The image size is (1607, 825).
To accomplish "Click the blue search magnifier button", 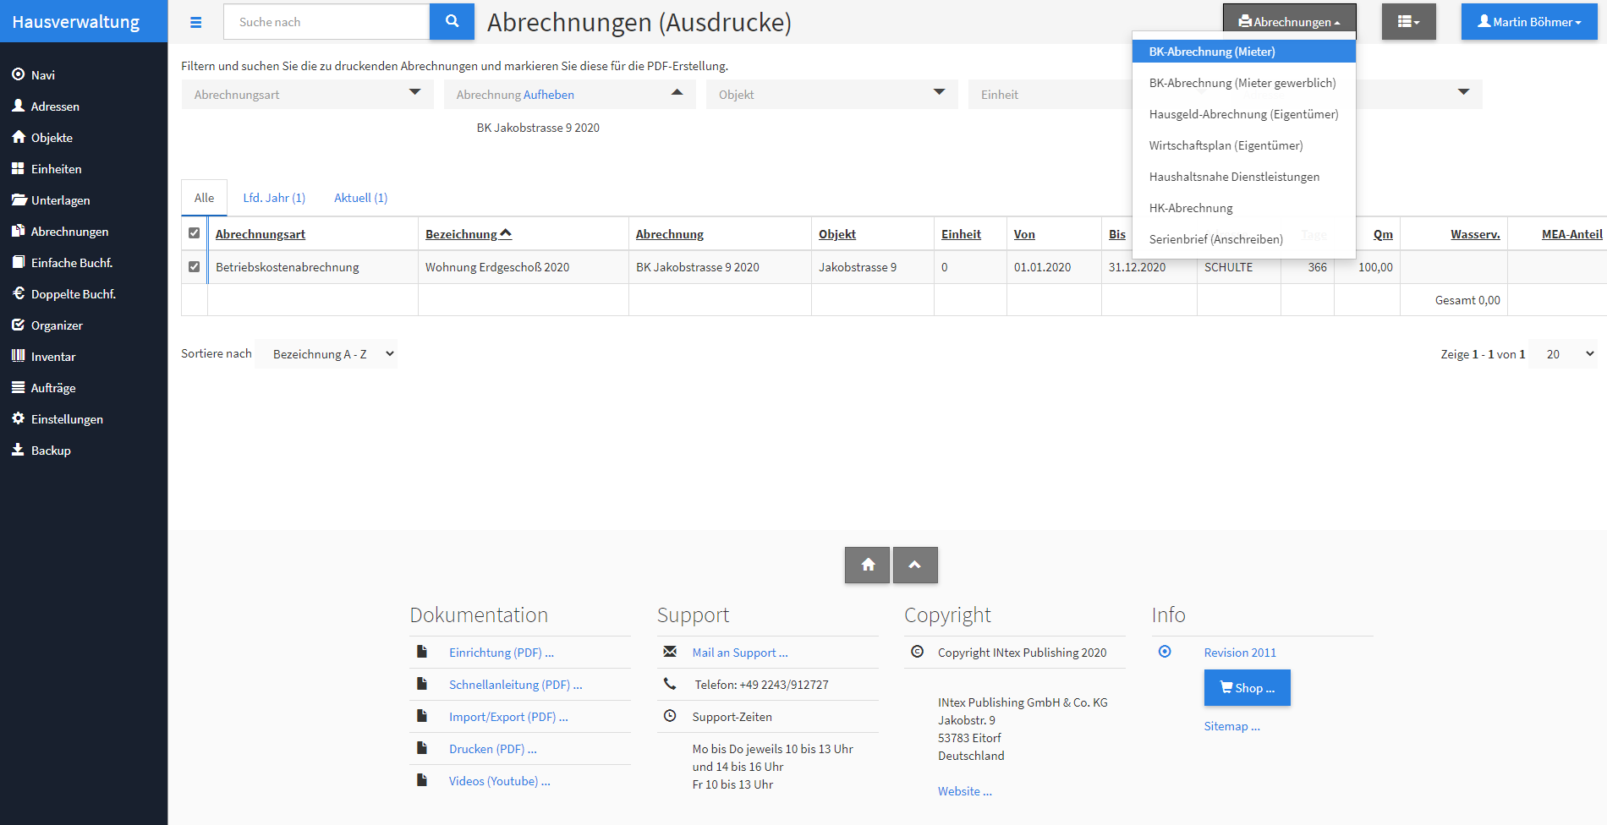I will click(452, 22).
